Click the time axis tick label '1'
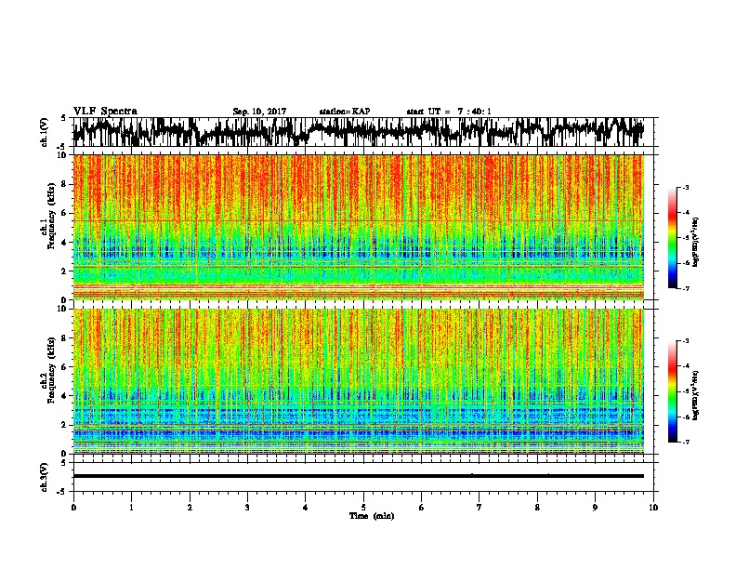 (x=131, y=508)
